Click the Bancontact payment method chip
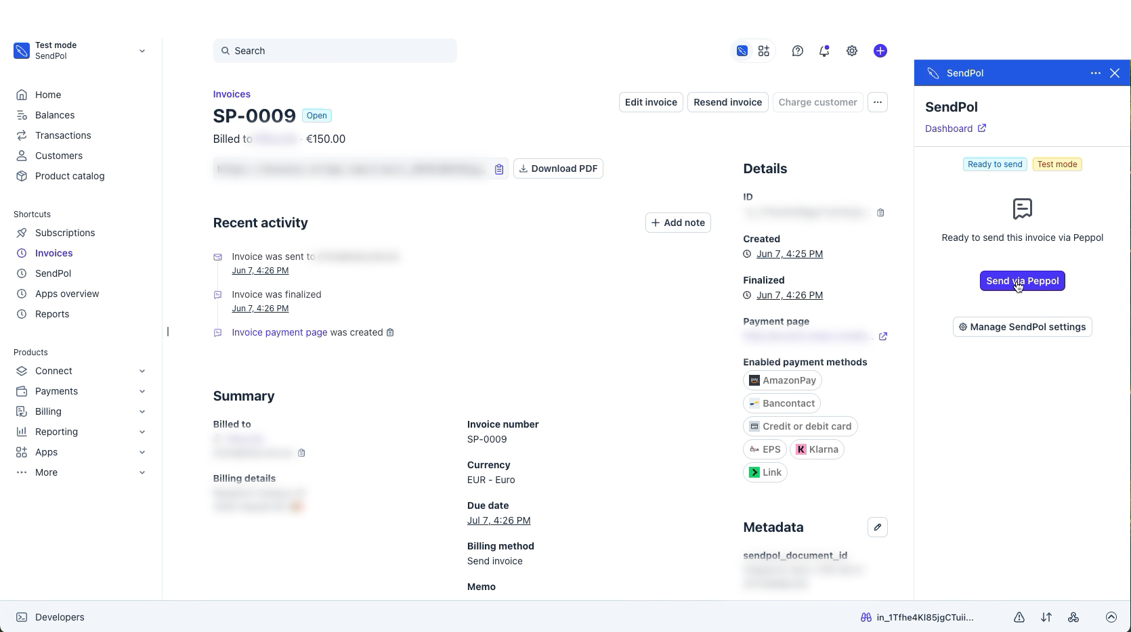Viewport: 1131px width, 632px height. pos(782,403)
